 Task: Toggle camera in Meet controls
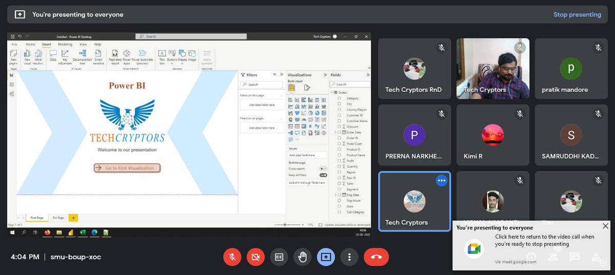pos(255,257)
